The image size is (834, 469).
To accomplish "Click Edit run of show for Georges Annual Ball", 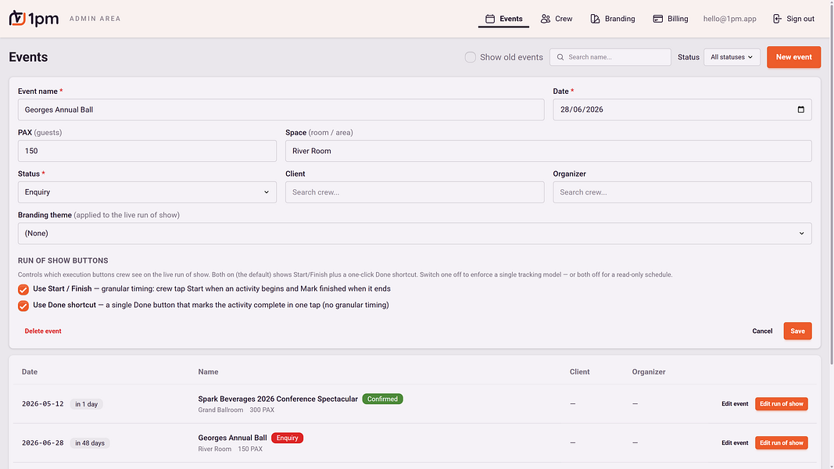I will click(782, 443).
